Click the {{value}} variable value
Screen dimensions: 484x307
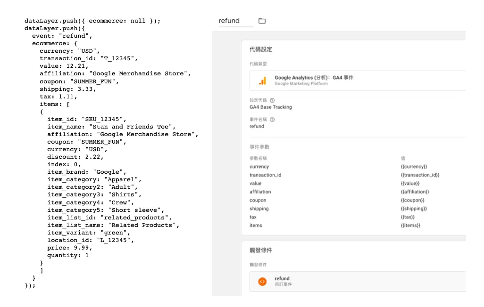[x=410, y=183]
